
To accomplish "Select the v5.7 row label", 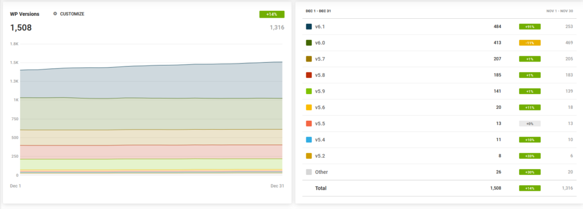I will click(320, 59).
